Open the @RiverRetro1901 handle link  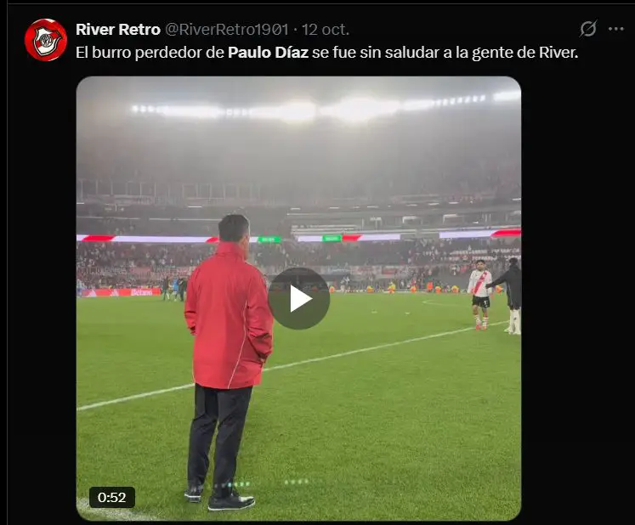(x=227, y=30)
